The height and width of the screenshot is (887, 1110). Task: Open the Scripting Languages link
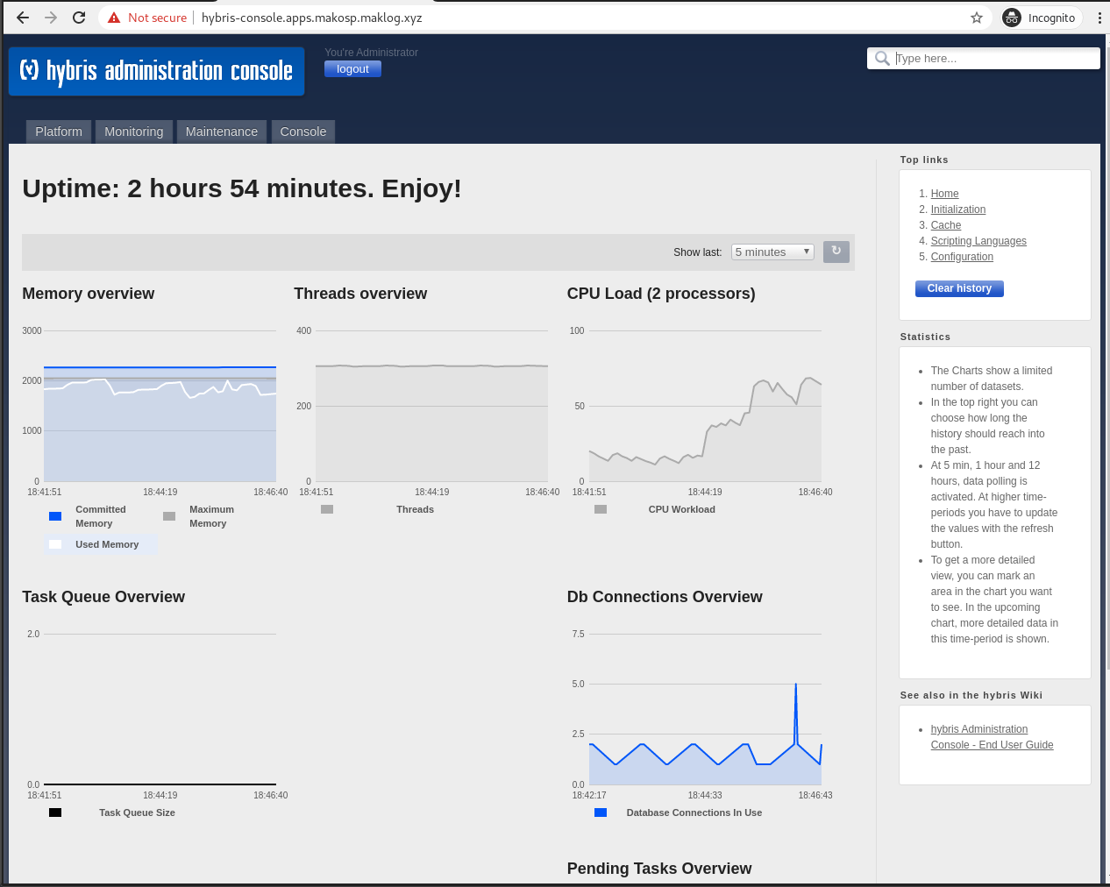click(x=978, y=241)
